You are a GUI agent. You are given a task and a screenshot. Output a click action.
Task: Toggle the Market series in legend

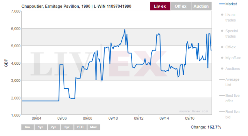(228, 4)
